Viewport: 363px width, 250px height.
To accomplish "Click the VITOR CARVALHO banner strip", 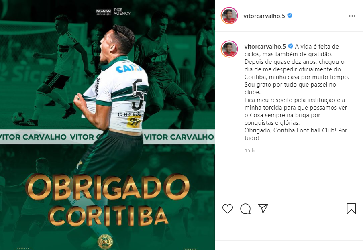I will tap(108, 137).
